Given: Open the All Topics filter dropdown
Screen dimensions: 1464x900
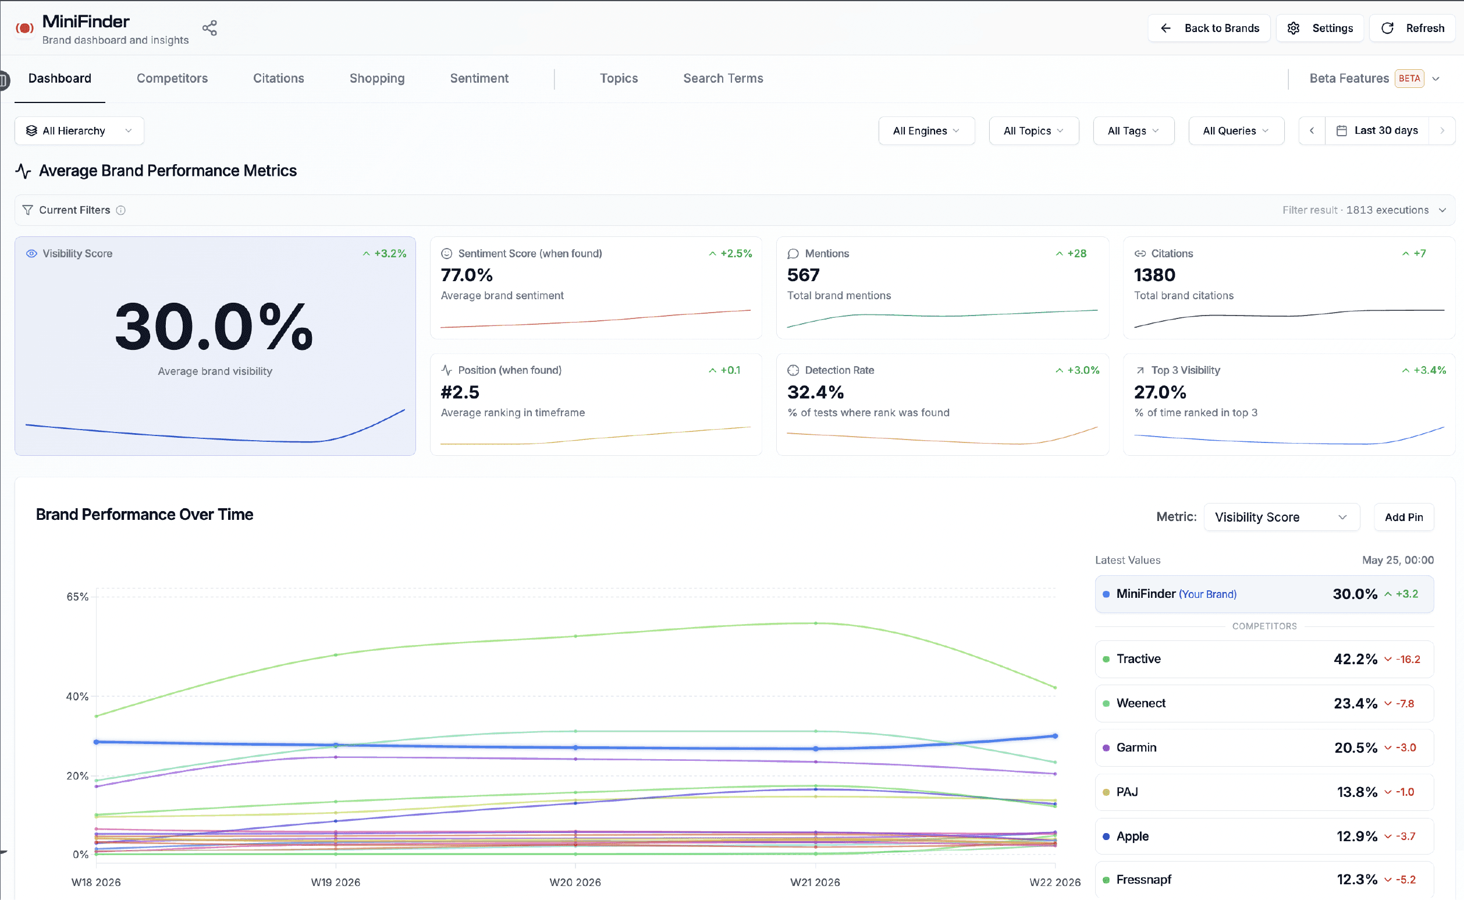Looking at the screenshot, I should click(1033, 131).
